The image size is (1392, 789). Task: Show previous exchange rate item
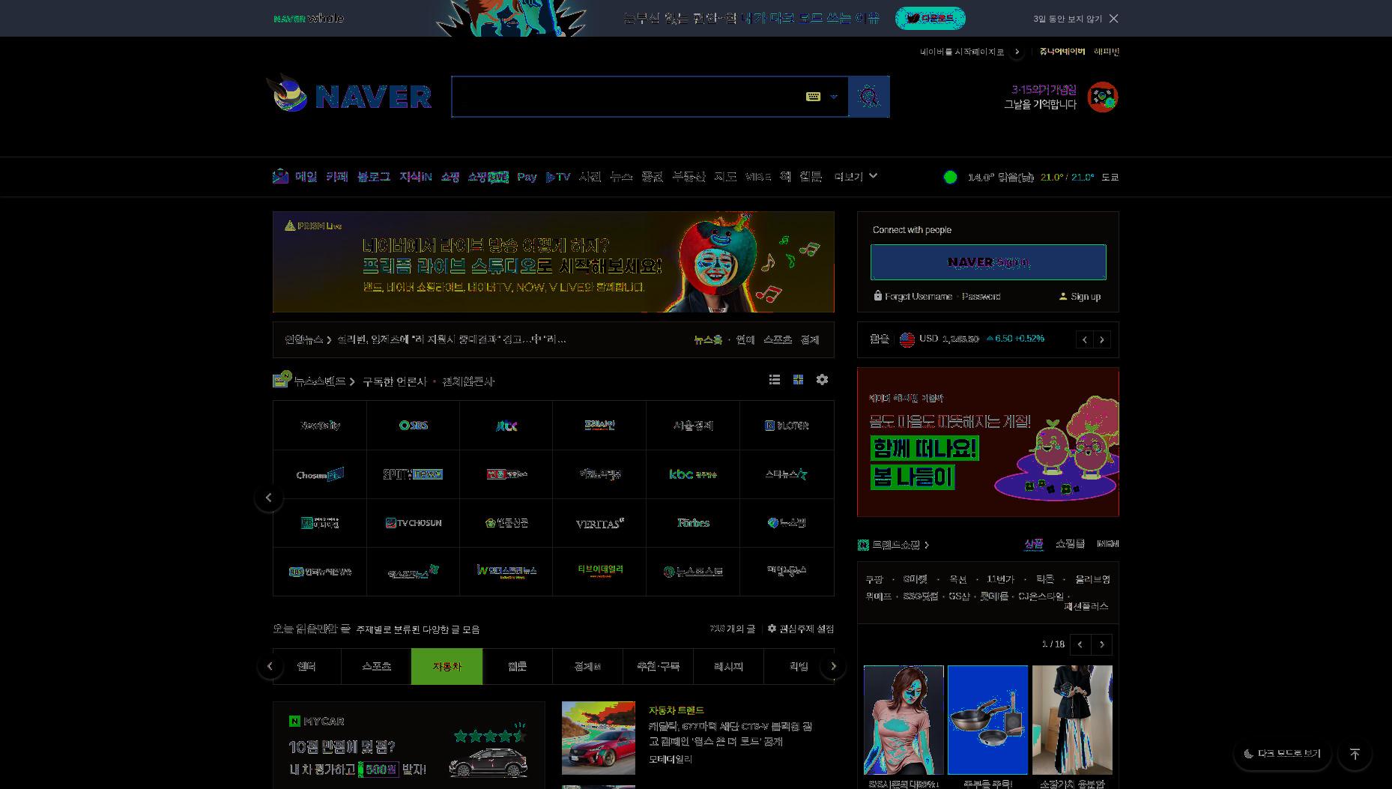[x=1084, y=339]
